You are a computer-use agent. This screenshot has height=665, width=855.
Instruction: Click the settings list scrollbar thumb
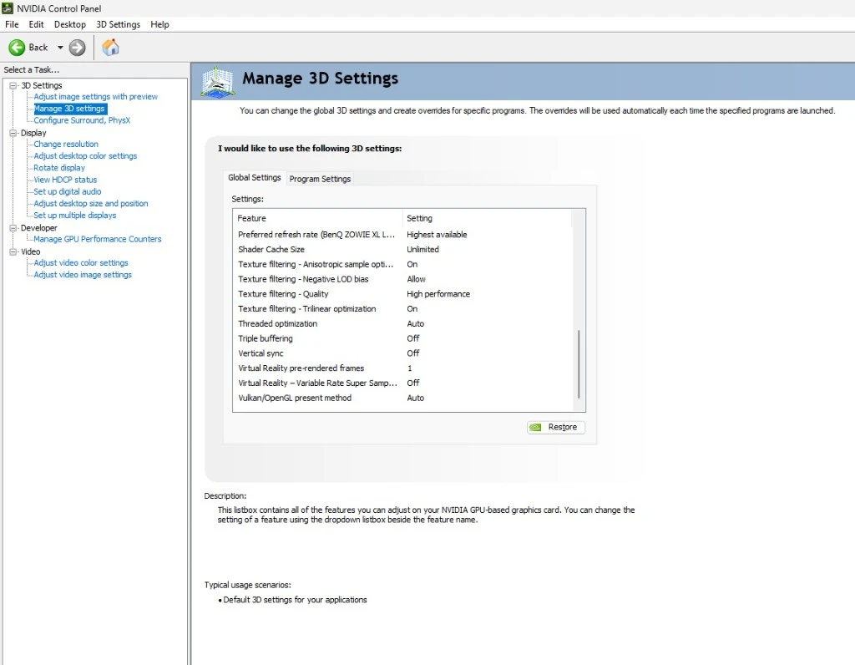[579, 364]
